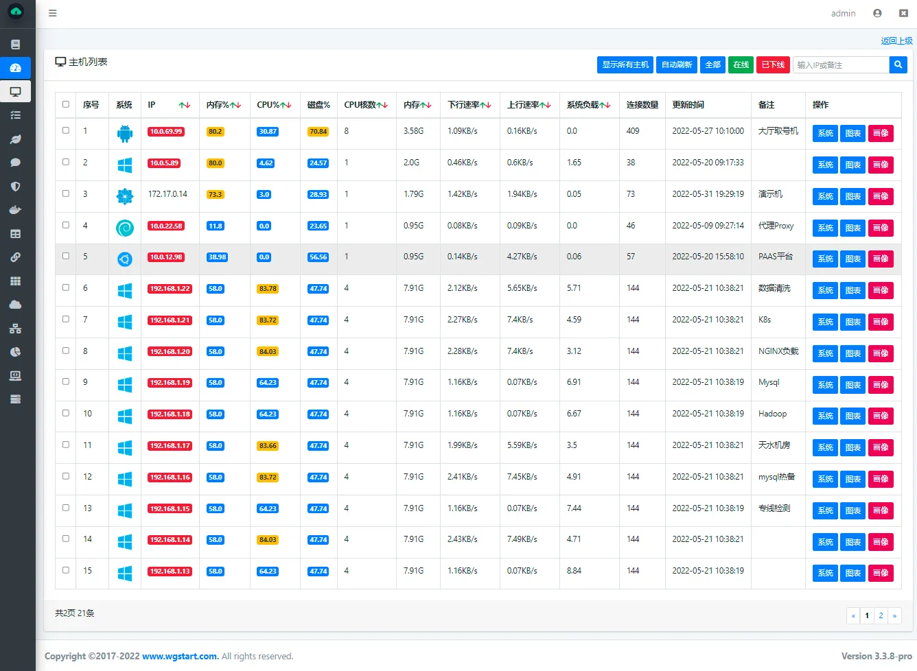Open the task checklist sidebar icon
The height and width of the screenshot is (671, 917).
(x=15, y=115)
